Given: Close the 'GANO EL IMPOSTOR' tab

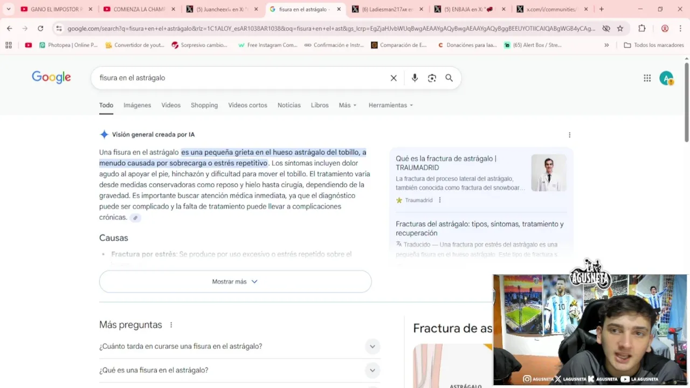Looking at the screenshot, I should click(90, 9).
